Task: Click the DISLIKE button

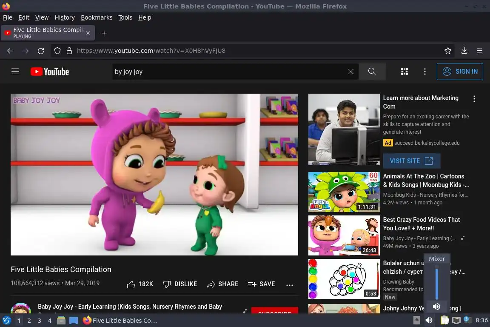Action: (x=180, y=284)
